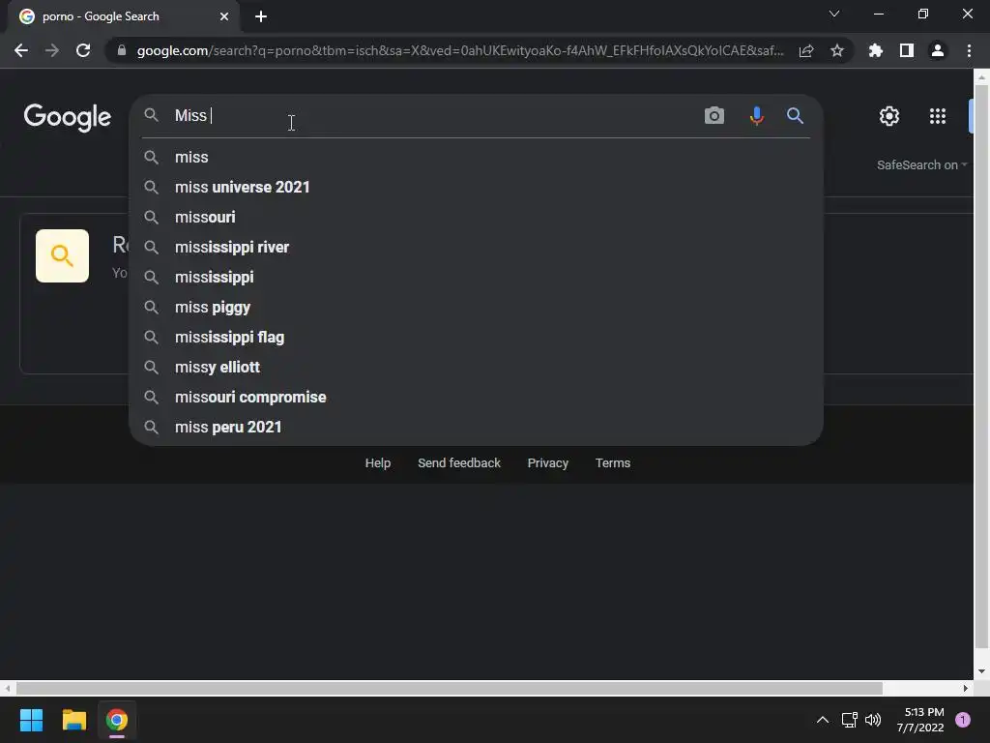Open the clock showing 5:13 PM
The width and height of the screenshot is (990, 743).
click(920, 720)
